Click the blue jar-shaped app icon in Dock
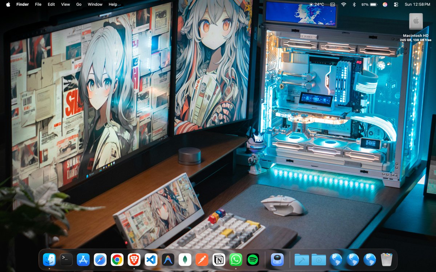Viewport: 436px width, 272px height. coord(277,259)
